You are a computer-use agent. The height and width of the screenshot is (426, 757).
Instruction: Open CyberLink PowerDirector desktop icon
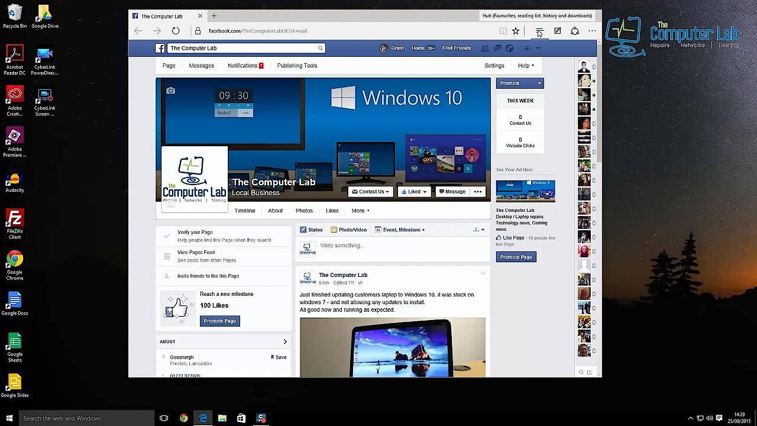(x=45, y=60)
